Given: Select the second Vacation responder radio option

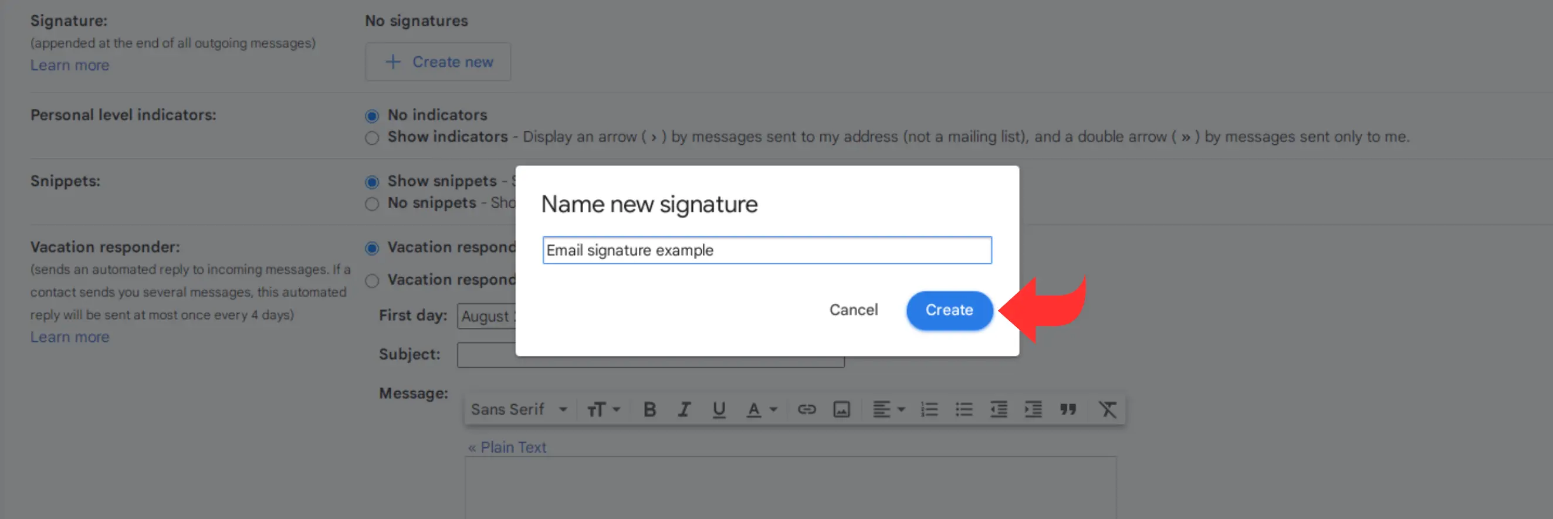Looking at the screenshot, I should pos(372,281).
